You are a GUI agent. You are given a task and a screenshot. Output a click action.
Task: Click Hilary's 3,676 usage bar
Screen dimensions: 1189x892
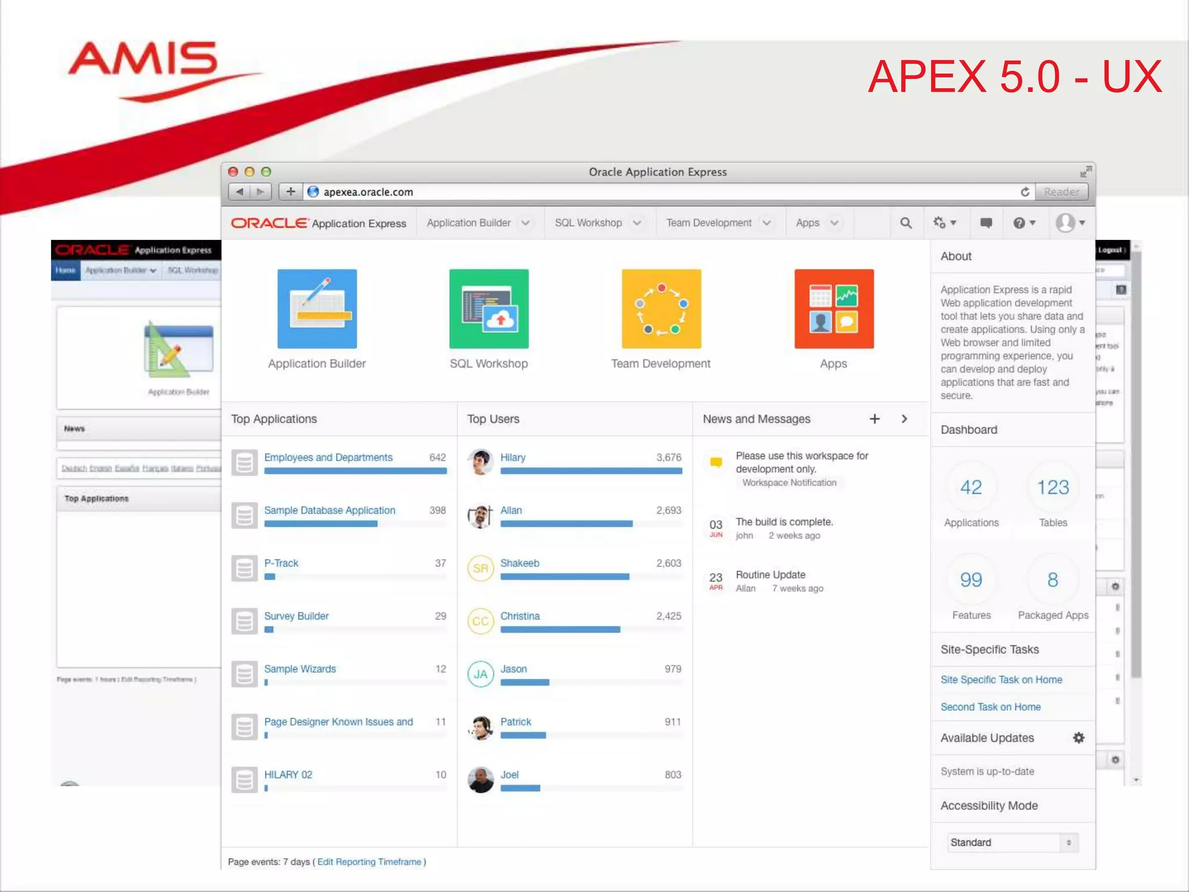[591, 471]
